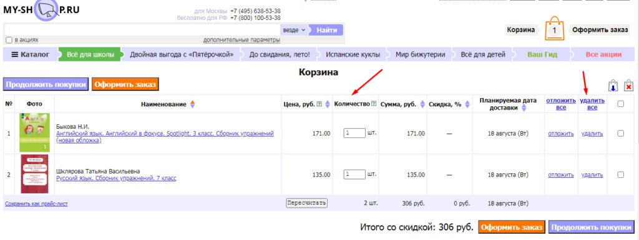
Task: Click 'отложить' for Английский язык Spotlight item
Action: pos(561,134)
